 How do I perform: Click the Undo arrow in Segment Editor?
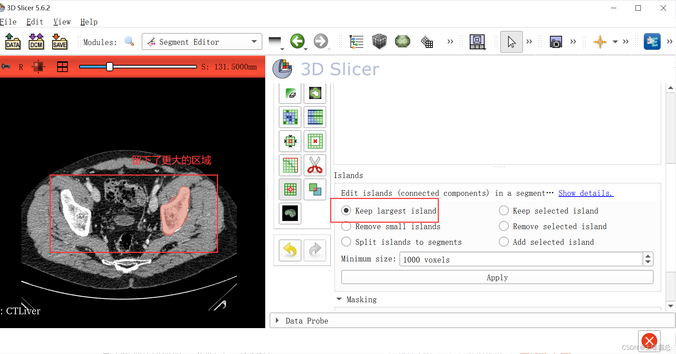[x=290, y=250]
